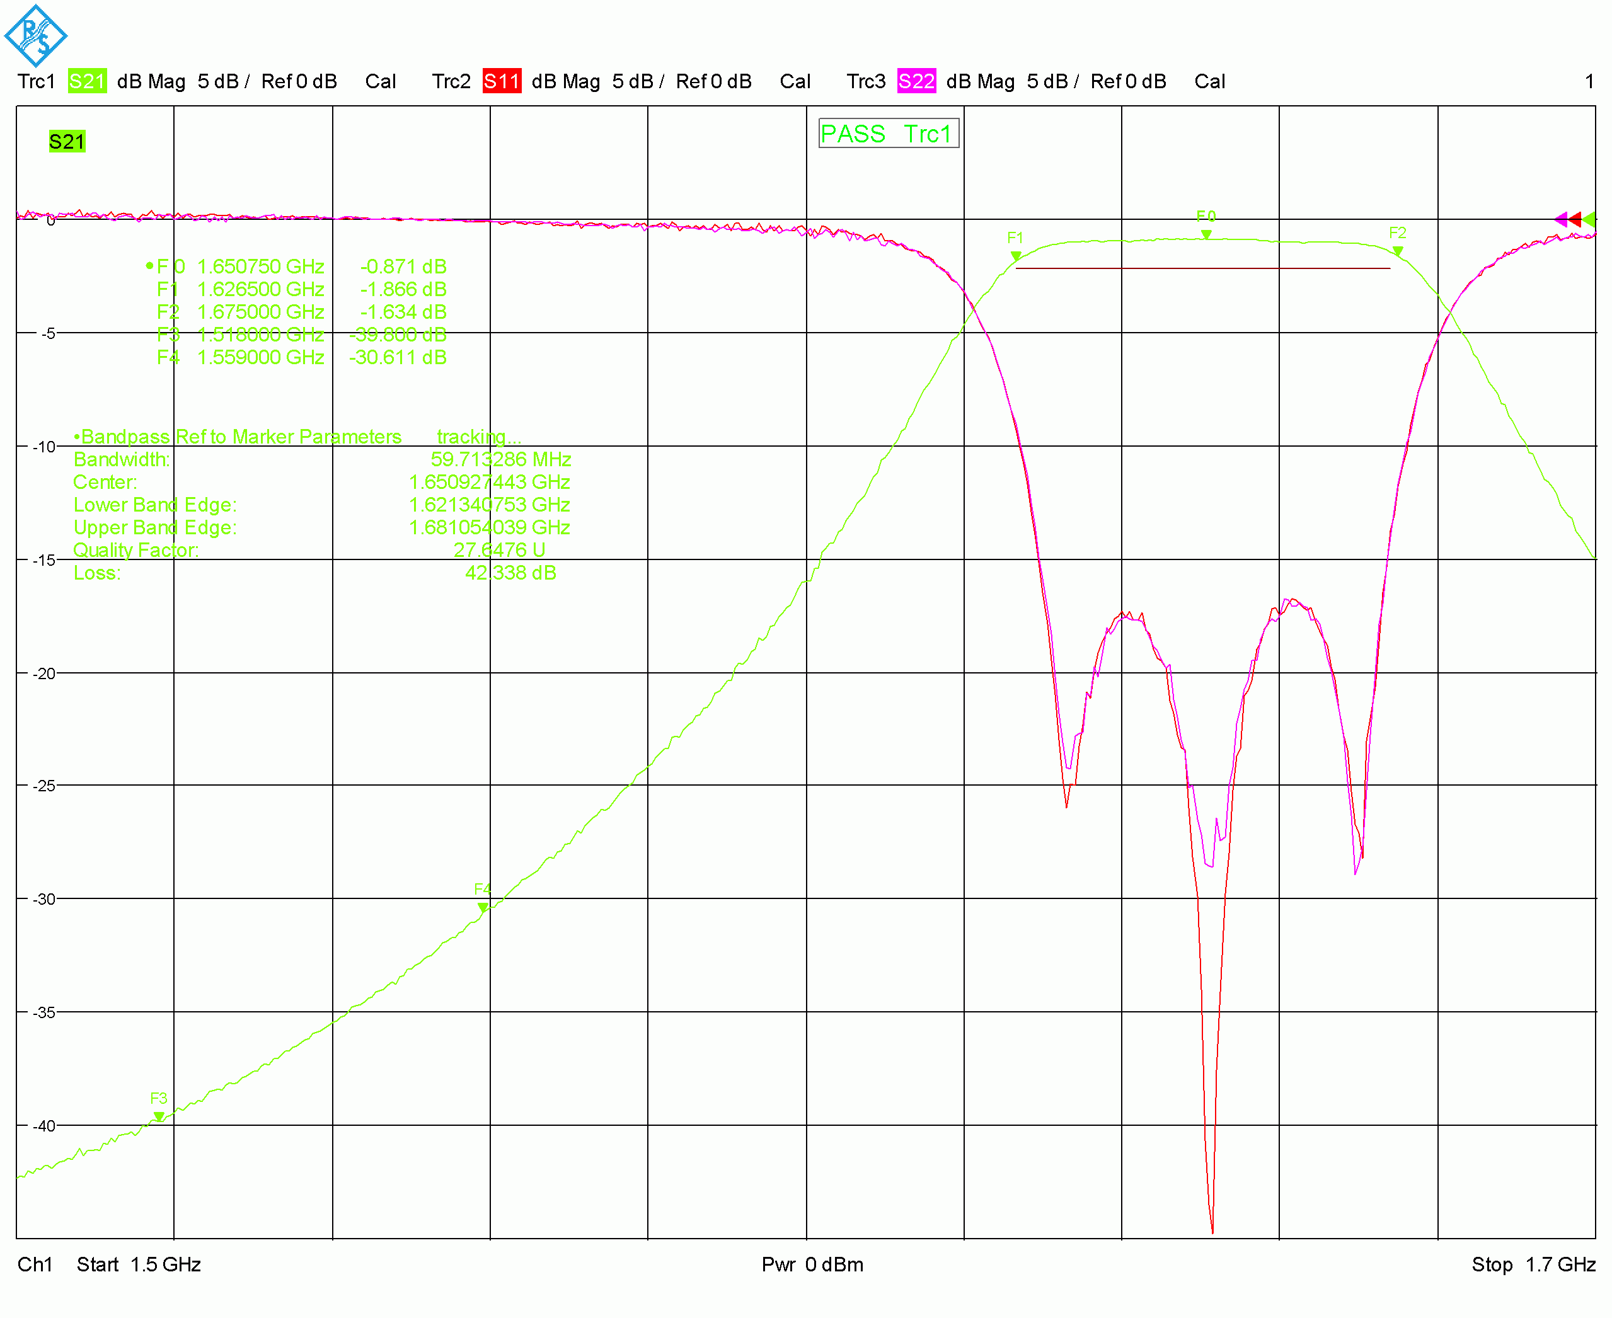Select the magenta S22 trace badge in header
Viewport: 1612px width, 1318px height.
pyautogui.click(x=916, y=81)
